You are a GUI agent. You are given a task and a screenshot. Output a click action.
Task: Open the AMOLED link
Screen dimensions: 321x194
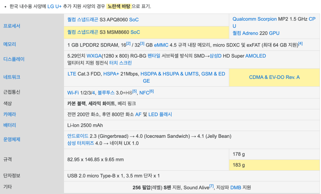[x=255, y=56]
